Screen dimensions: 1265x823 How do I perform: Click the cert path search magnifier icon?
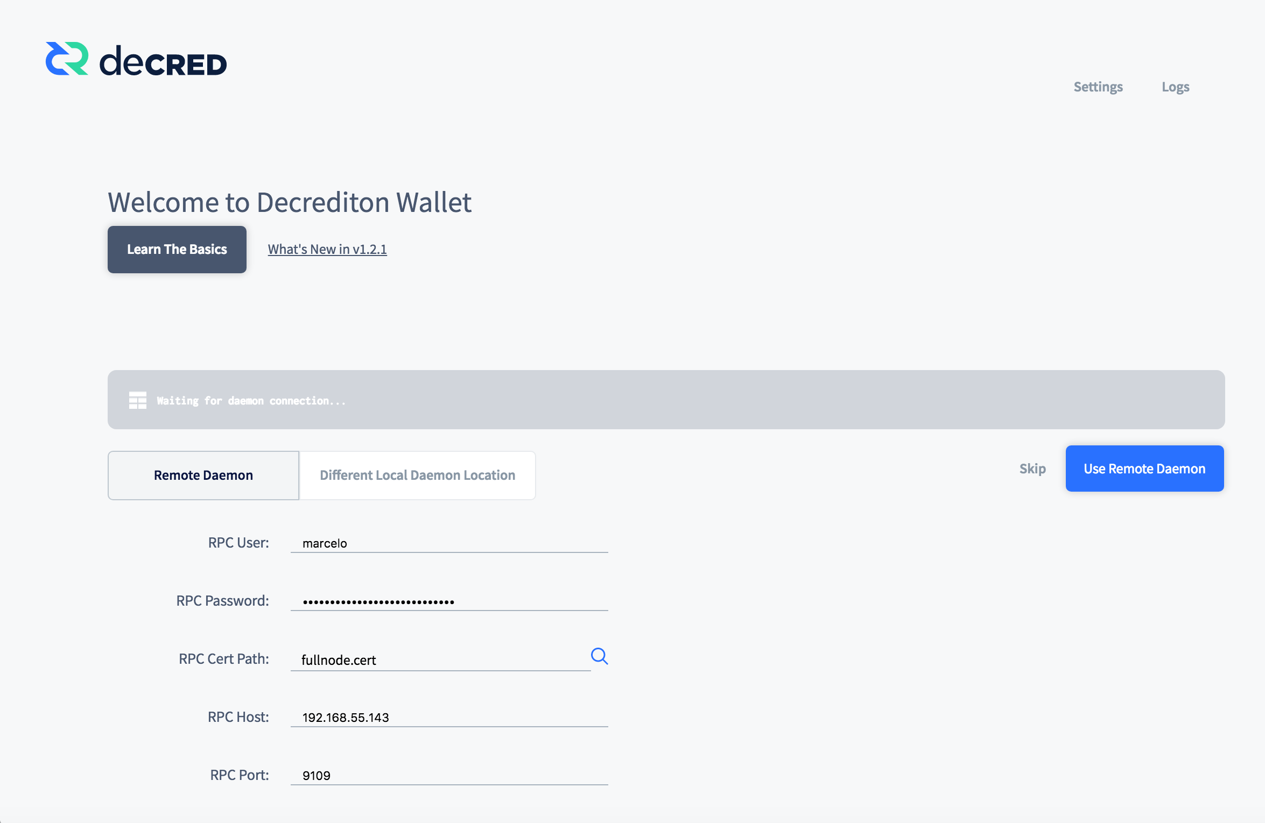[x=599, y=656]
